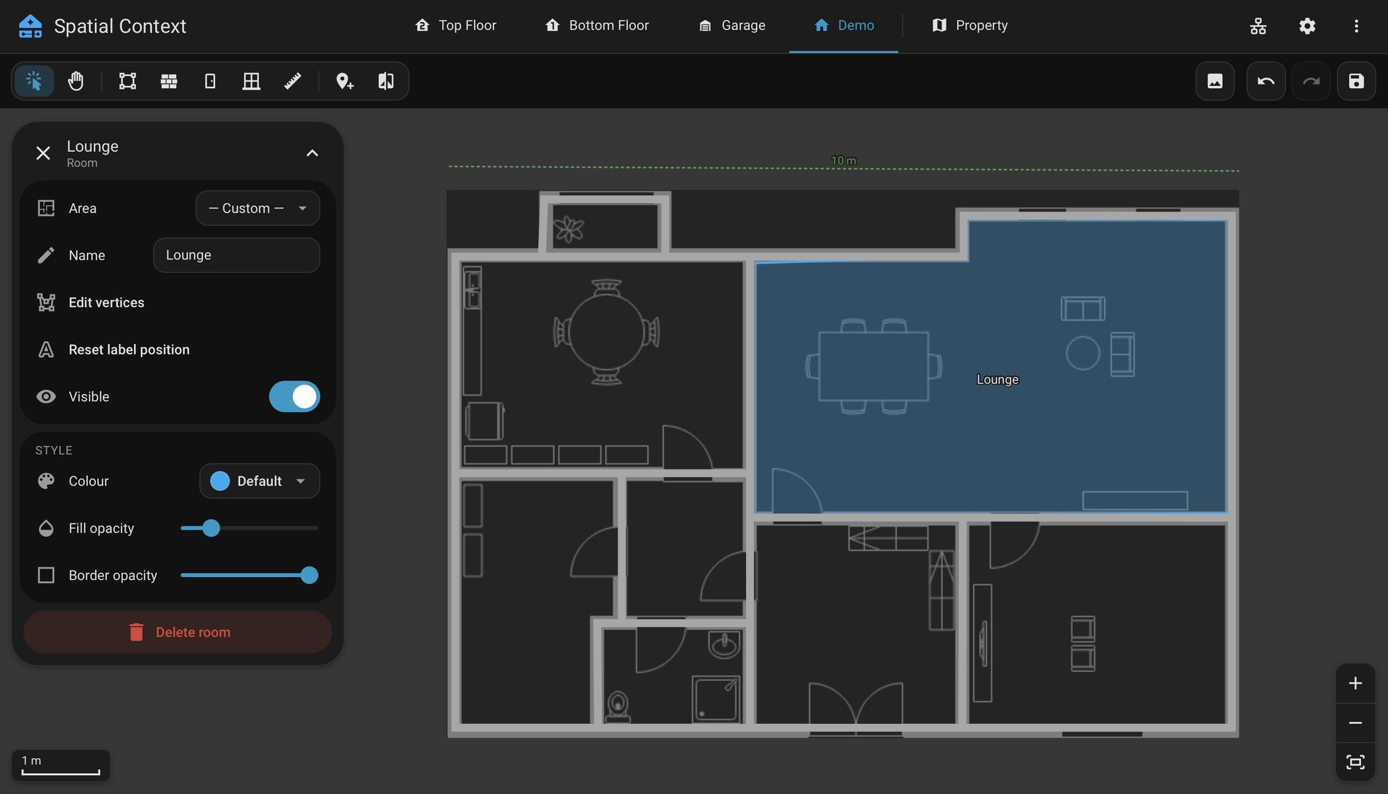This screenshot has height=794, width=1388.
Task: Activate the hand pan tool
Action: pos(76,81)
